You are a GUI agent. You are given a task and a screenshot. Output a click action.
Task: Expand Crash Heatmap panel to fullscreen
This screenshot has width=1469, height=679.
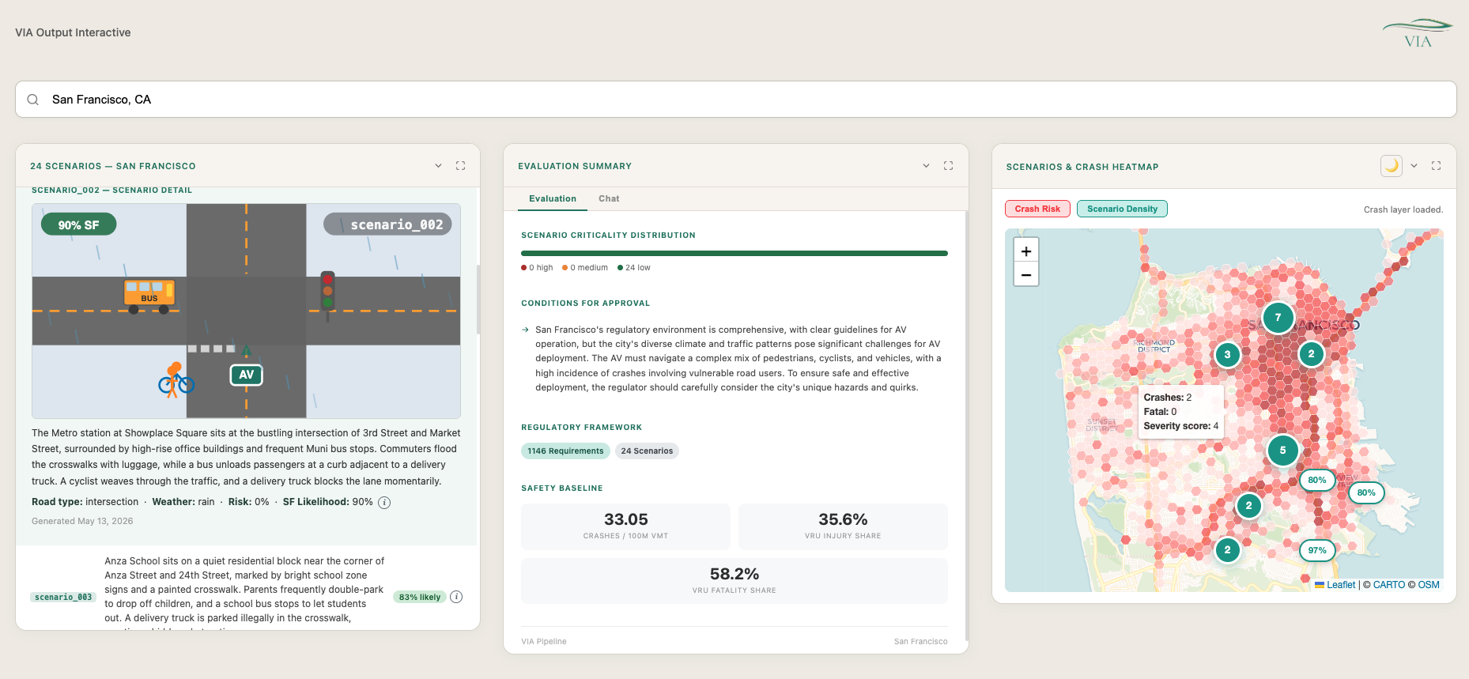coord(1436,166)
